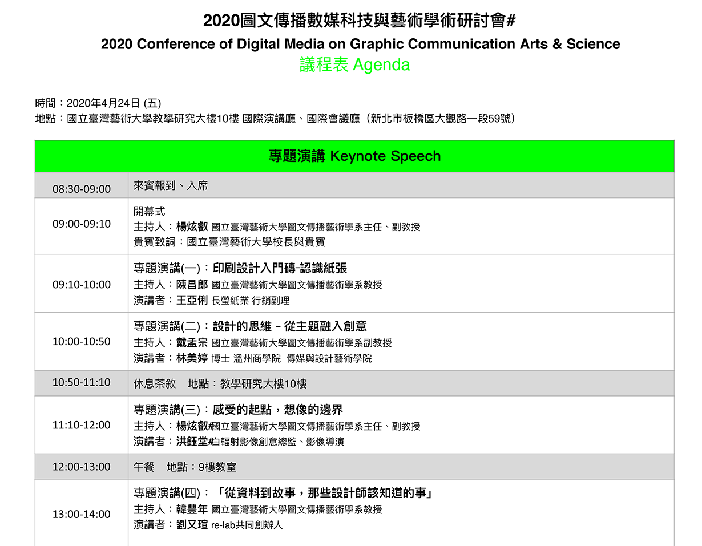The width and height of the screenshot is (702, 546).
Task: Click keynote title 感受的起點，想像的邊界
Action: click(277, 410)
